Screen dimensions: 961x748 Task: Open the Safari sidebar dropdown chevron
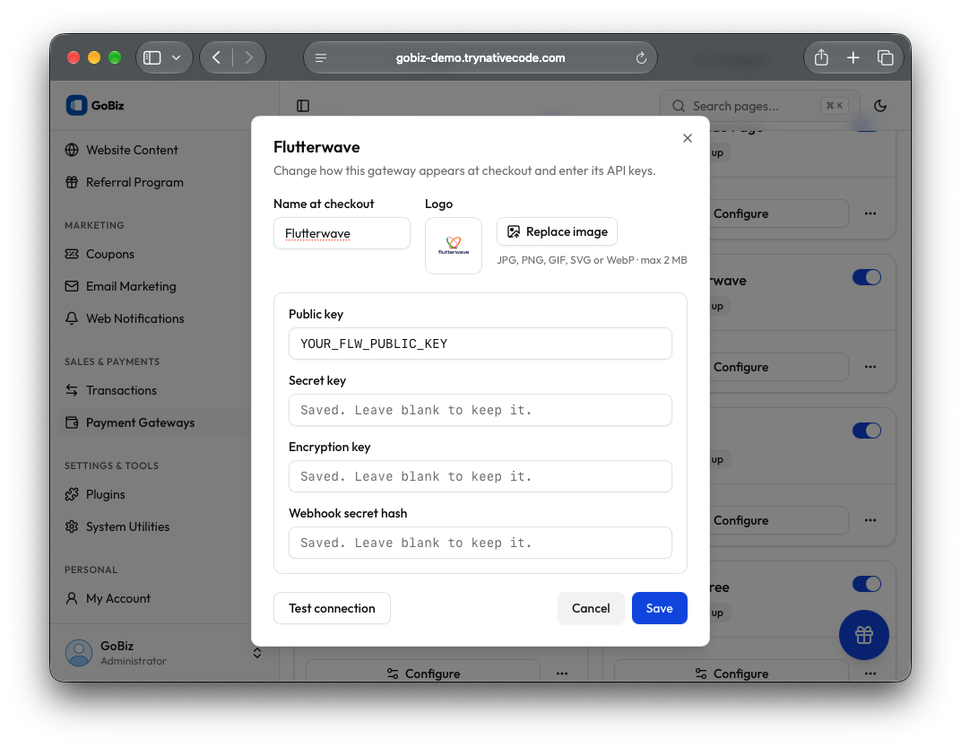pyautogui.click(x=177, y=57)
